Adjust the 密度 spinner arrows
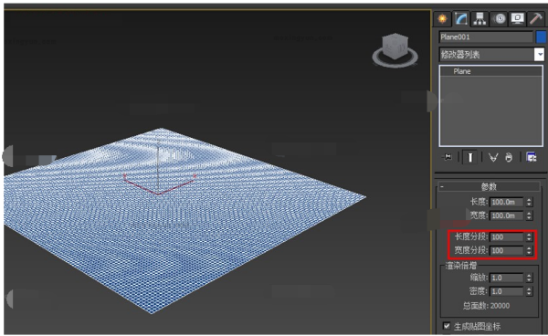This screenshot has width=548, height=336. (529, 291)
